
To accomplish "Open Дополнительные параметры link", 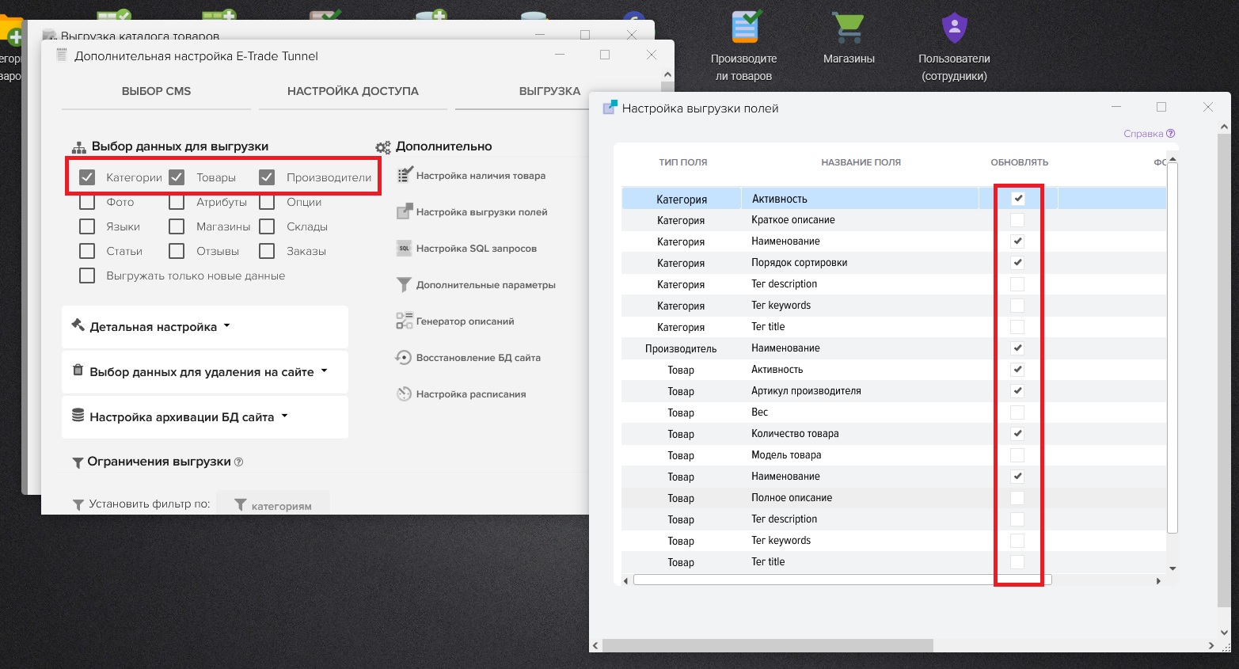I will [x=486, y=285].
